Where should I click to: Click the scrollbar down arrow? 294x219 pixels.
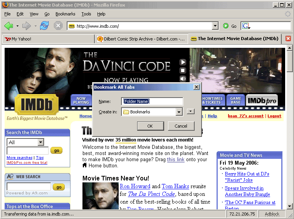coord(289,206)
